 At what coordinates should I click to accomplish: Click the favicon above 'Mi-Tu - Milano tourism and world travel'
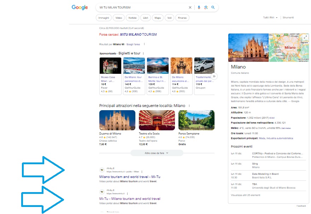tap(102, 192)
